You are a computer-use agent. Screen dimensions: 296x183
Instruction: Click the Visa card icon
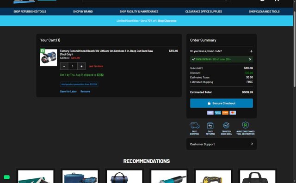(x=210, y=113)
